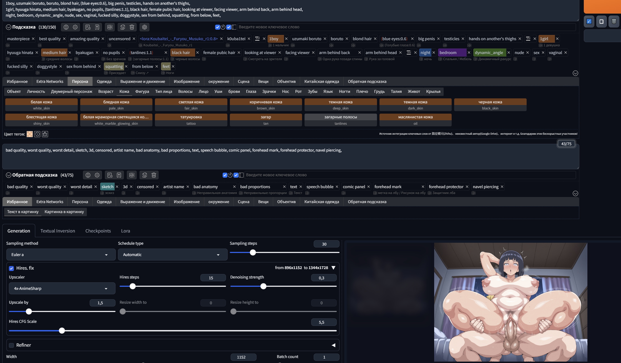621x363 pixels.
Task: Open Одежда tab in the Подсказка panel
Action: tap(104, 81)
